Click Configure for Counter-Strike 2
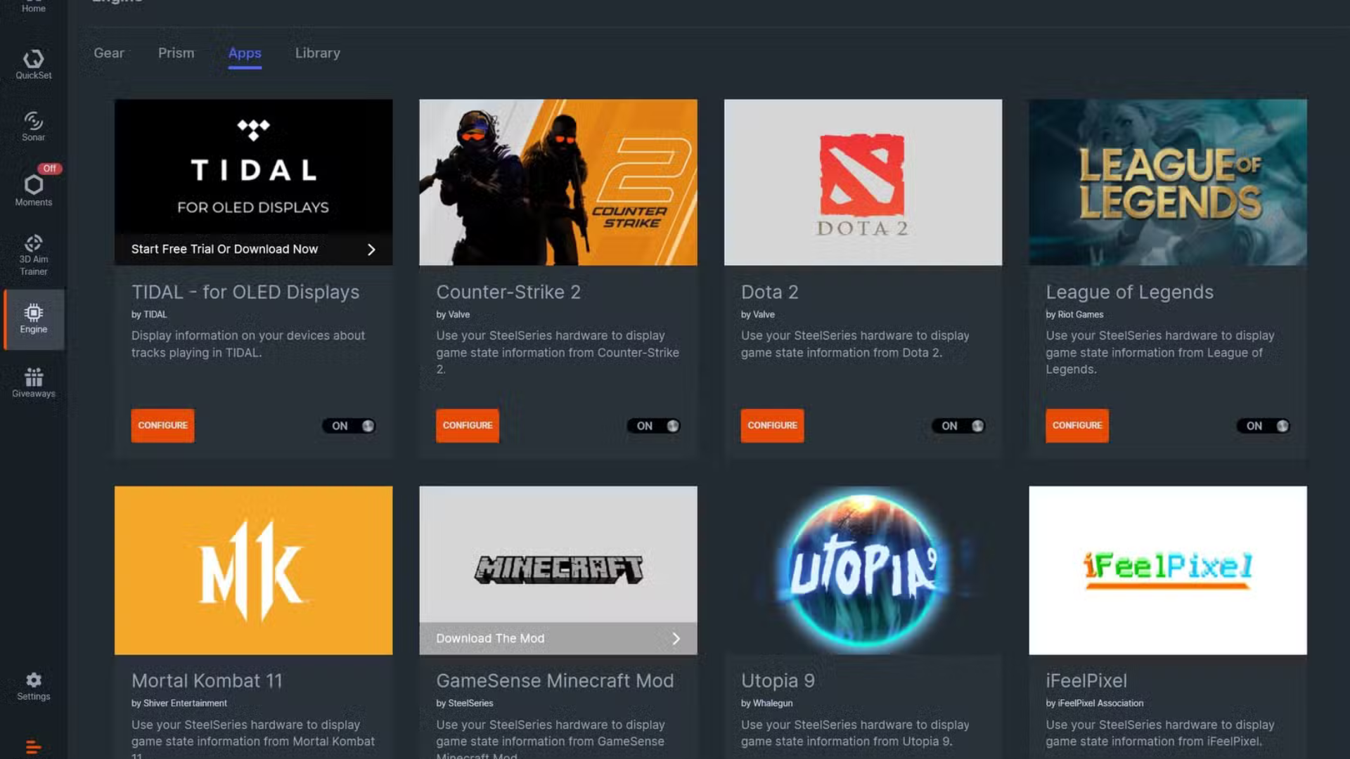Screen dimensions: 1350x759 tap(467, 425)
